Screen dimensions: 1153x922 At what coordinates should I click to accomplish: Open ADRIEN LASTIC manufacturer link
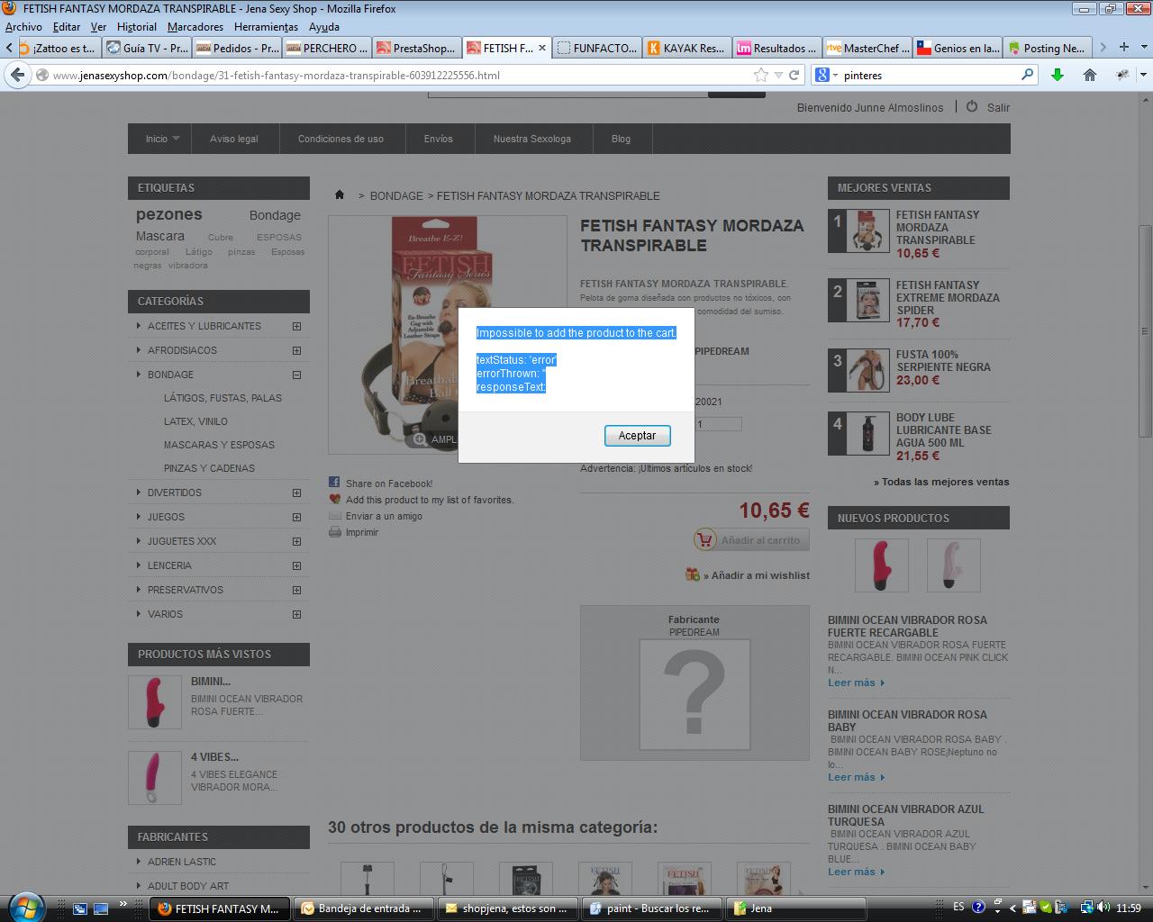pos(182,862)
